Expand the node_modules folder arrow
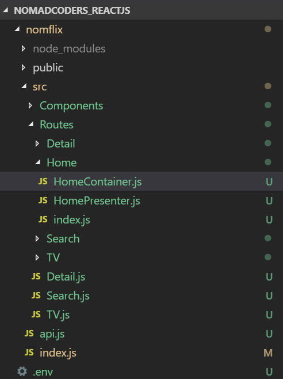This screenshot has width=283, height=379. tap(23, 48)
